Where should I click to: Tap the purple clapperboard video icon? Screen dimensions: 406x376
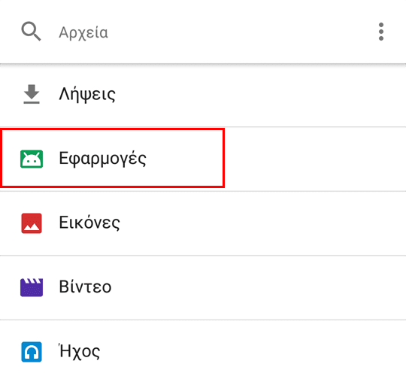(32, 287)
